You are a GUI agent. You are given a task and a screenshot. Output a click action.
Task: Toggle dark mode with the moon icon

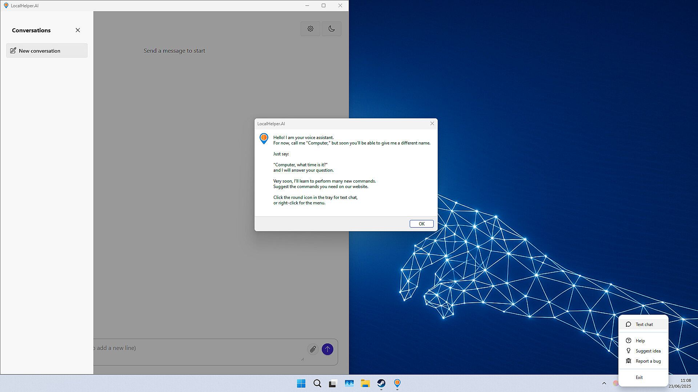tap(331, 29)
